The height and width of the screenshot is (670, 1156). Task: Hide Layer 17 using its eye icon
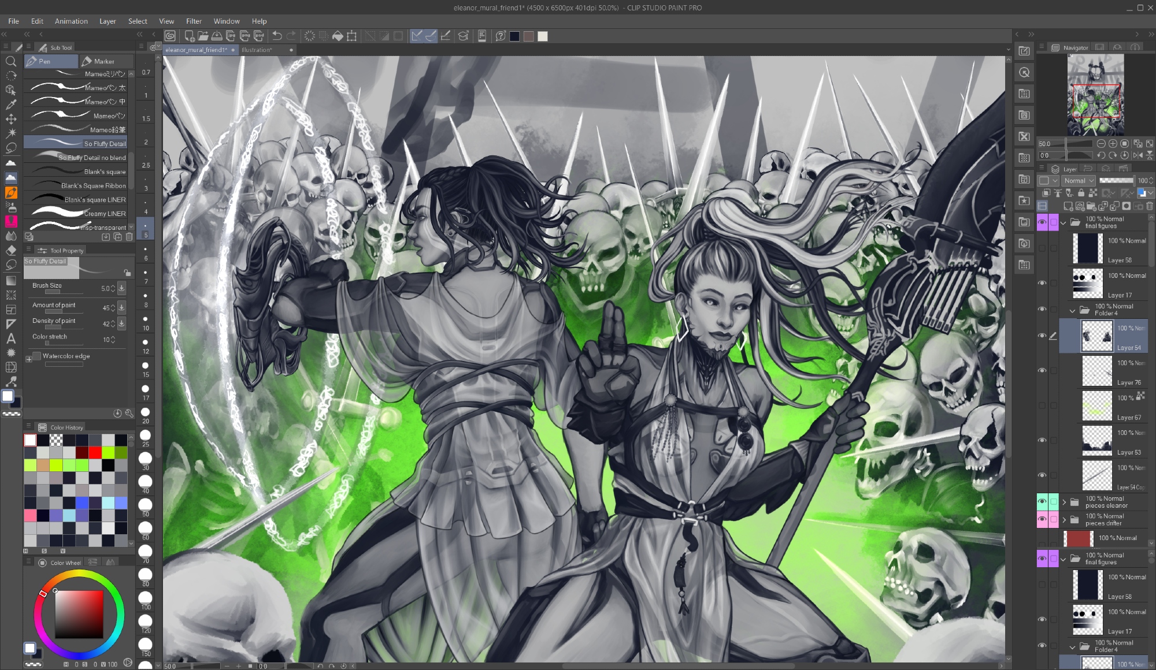click(x=1042, y=283)
